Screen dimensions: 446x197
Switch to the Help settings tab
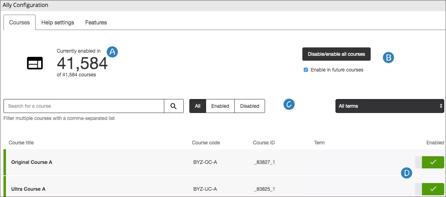click(58, 22)
